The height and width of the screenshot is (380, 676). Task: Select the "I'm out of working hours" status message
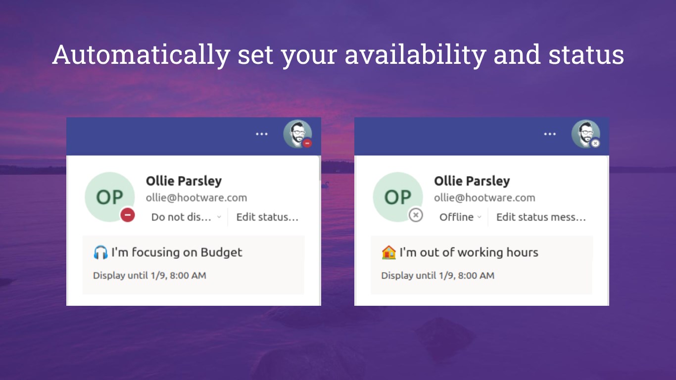(469, 252)
